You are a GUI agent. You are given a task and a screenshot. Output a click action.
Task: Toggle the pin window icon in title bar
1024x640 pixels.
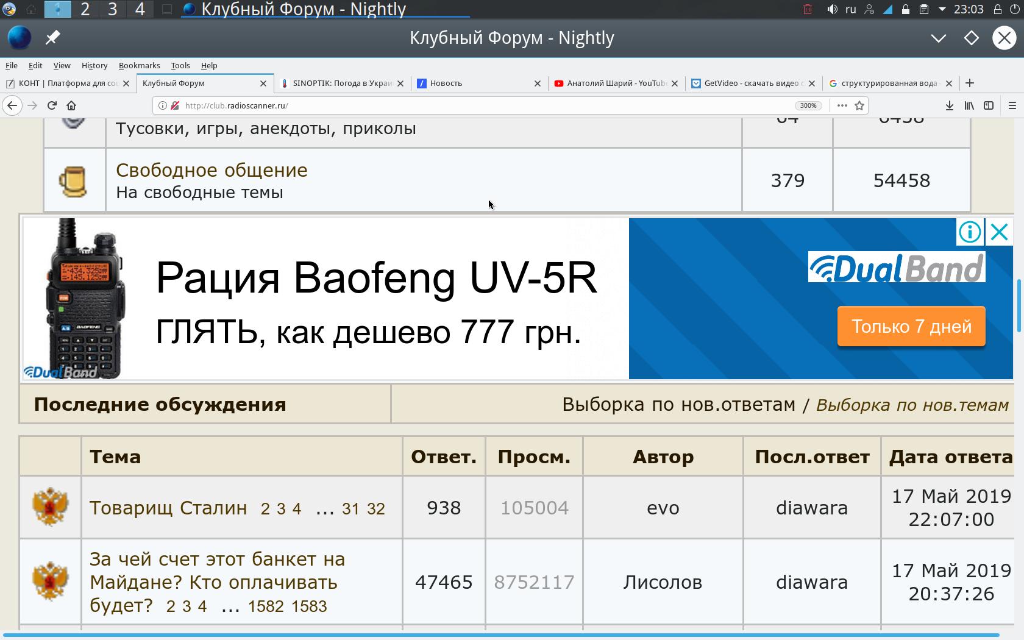tap(52, 38)
